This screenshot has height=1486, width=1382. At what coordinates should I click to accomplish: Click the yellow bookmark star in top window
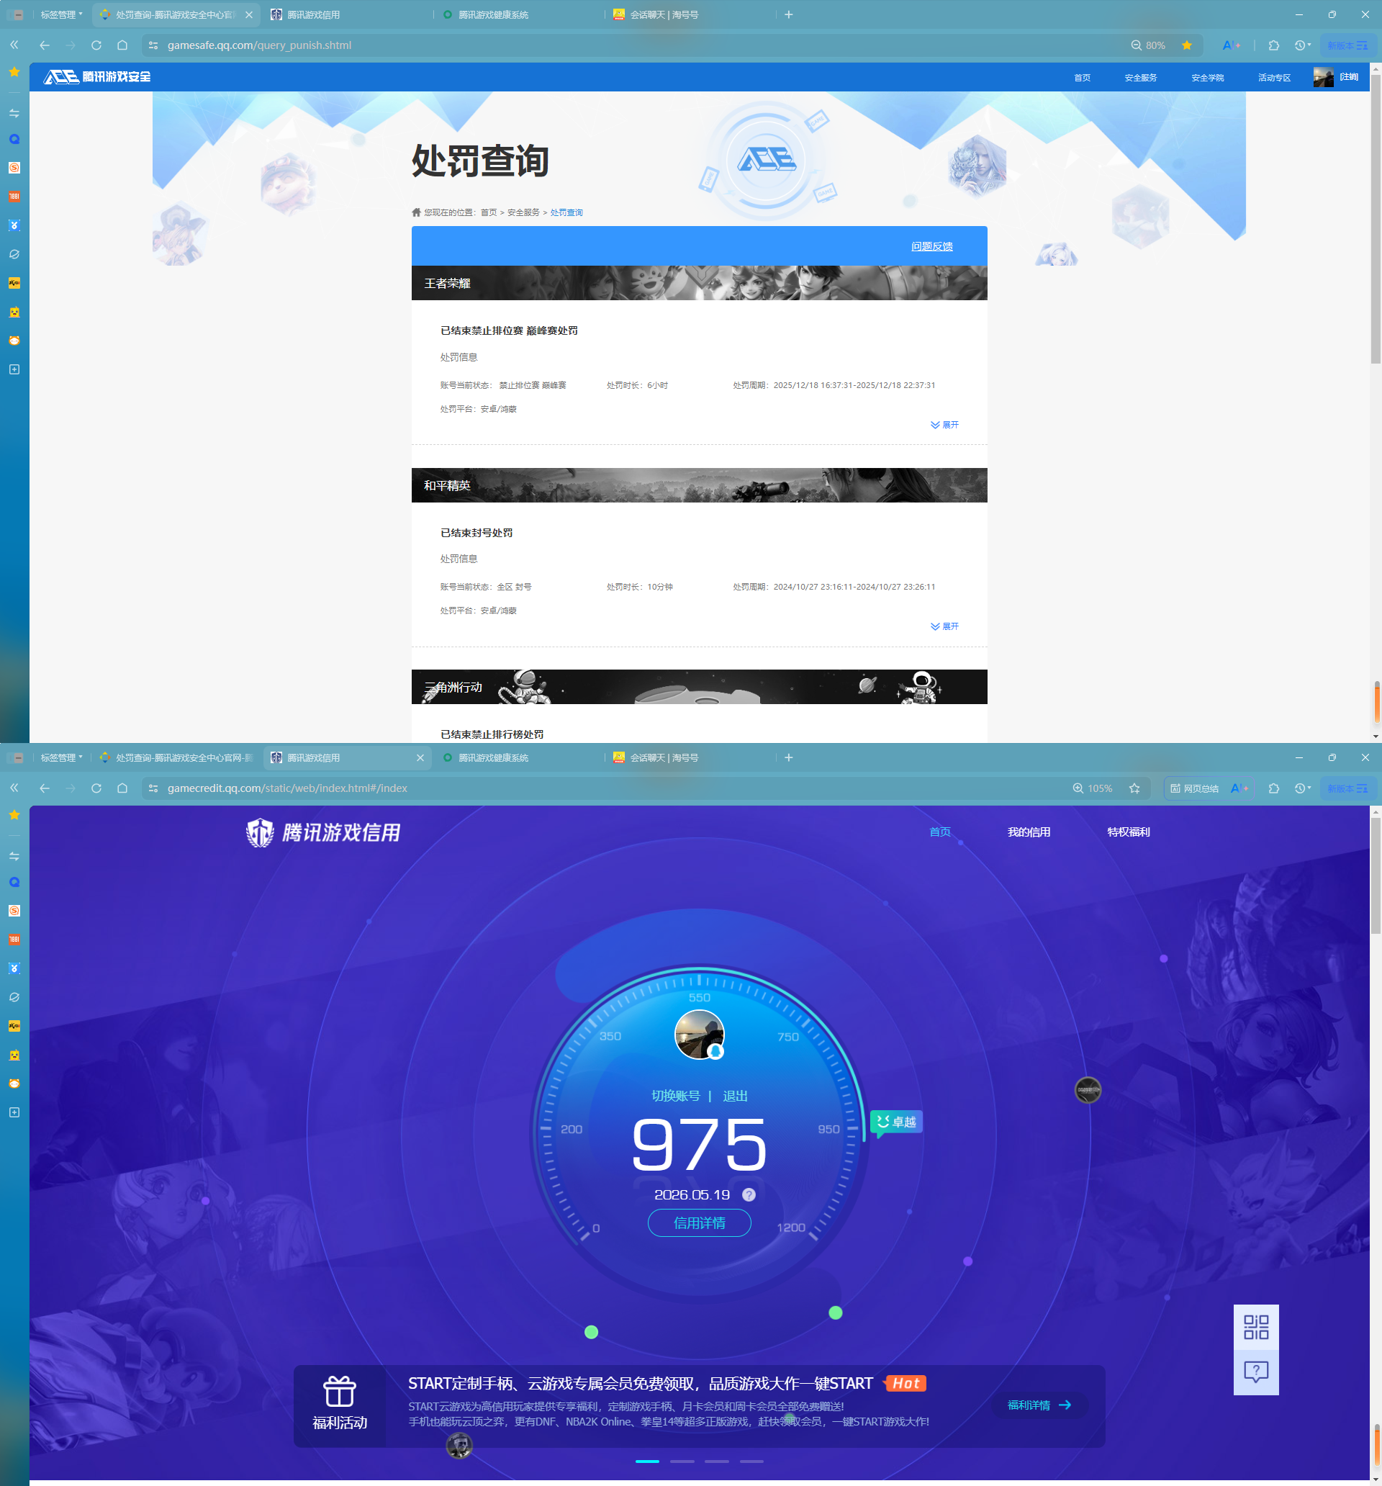(1187, 45)
